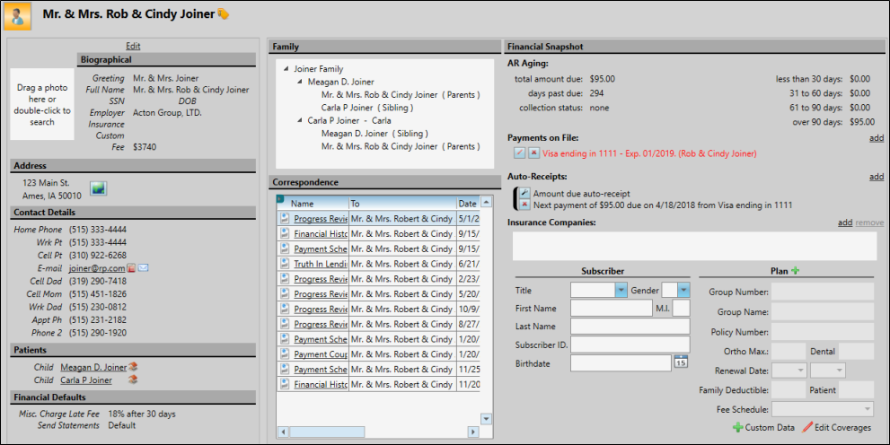Screen dimensions: 890x445
Task: Open the Birthdate calendar picker icon
Action: tap(681, 362)
